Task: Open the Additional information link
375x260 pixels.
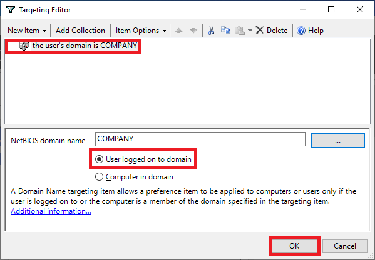Action: 51,211
